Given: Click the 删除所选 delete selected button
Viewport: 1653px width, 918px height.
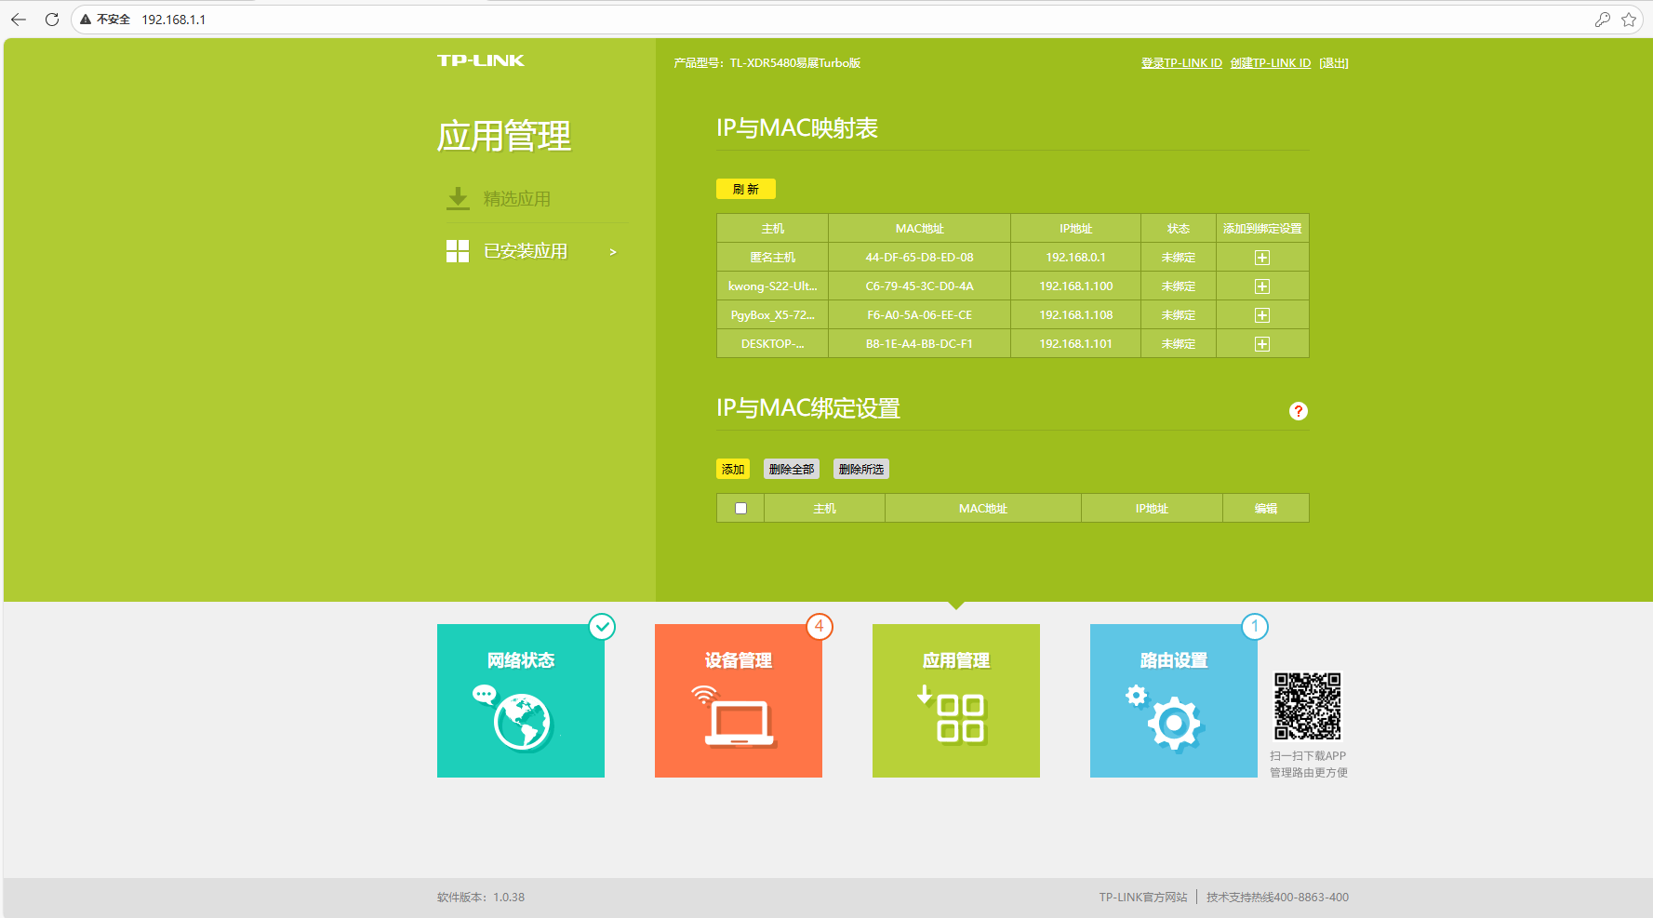Looking at the screenshot, I should [860, 470].
